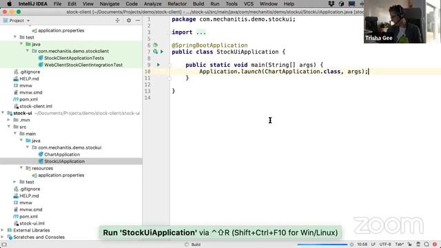Image resolution: width=441 pixels, height=248 pixels.
Task: Click the collapsed import ellipsis
Action: [201, 32]
